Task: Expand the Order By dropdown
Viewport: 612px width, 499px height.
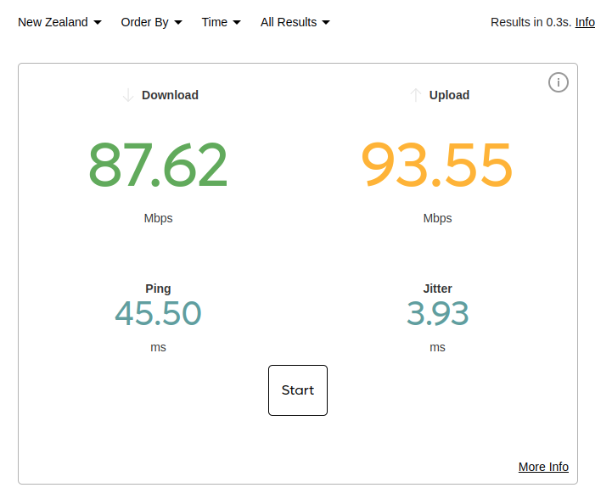Action: (x=151, y=22)
